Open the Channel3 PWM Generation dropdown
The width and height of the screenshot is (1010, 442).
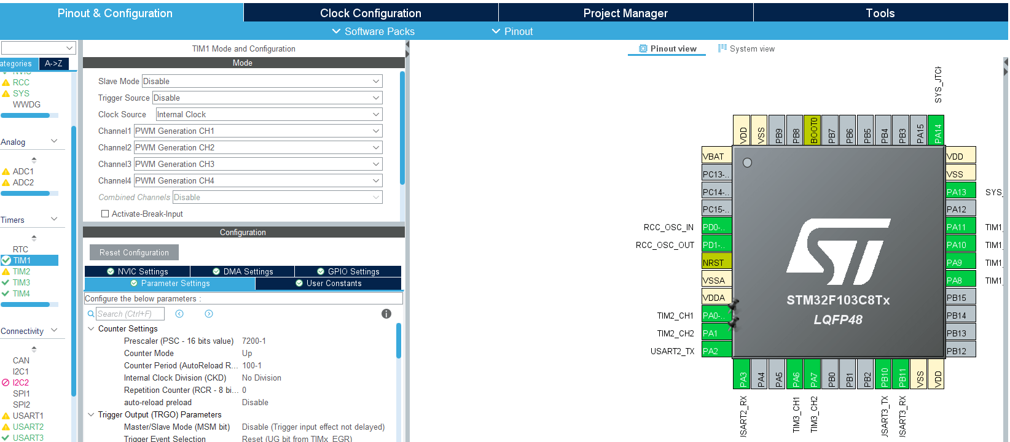click(x=258, y=164)
